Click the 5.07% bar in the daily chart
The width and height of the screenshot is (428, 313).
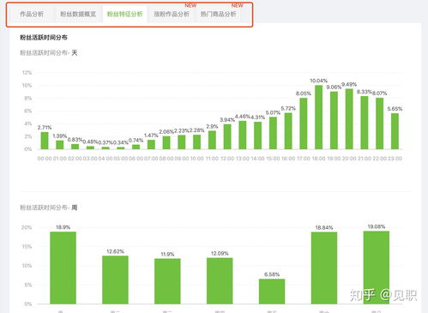(273, 133)
